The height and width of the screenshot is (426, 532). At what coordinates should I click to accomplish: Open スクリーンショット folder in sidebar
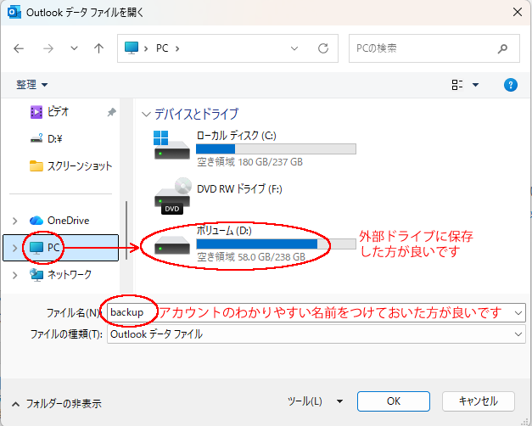71,166
